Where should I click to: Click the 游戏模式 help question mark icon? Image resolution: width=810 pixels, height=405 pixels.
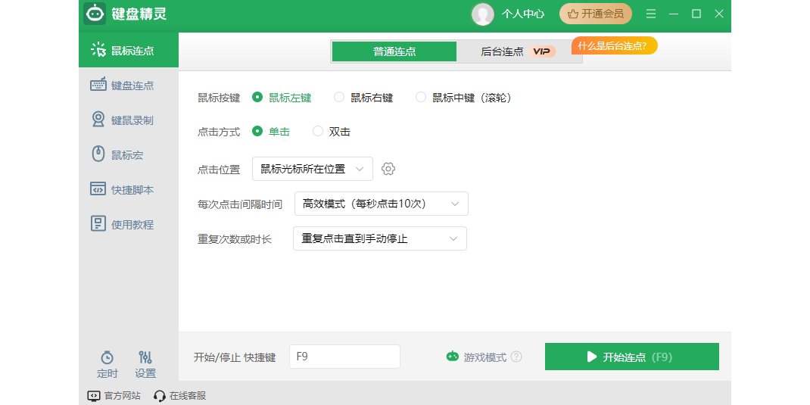tap(516, 357)
